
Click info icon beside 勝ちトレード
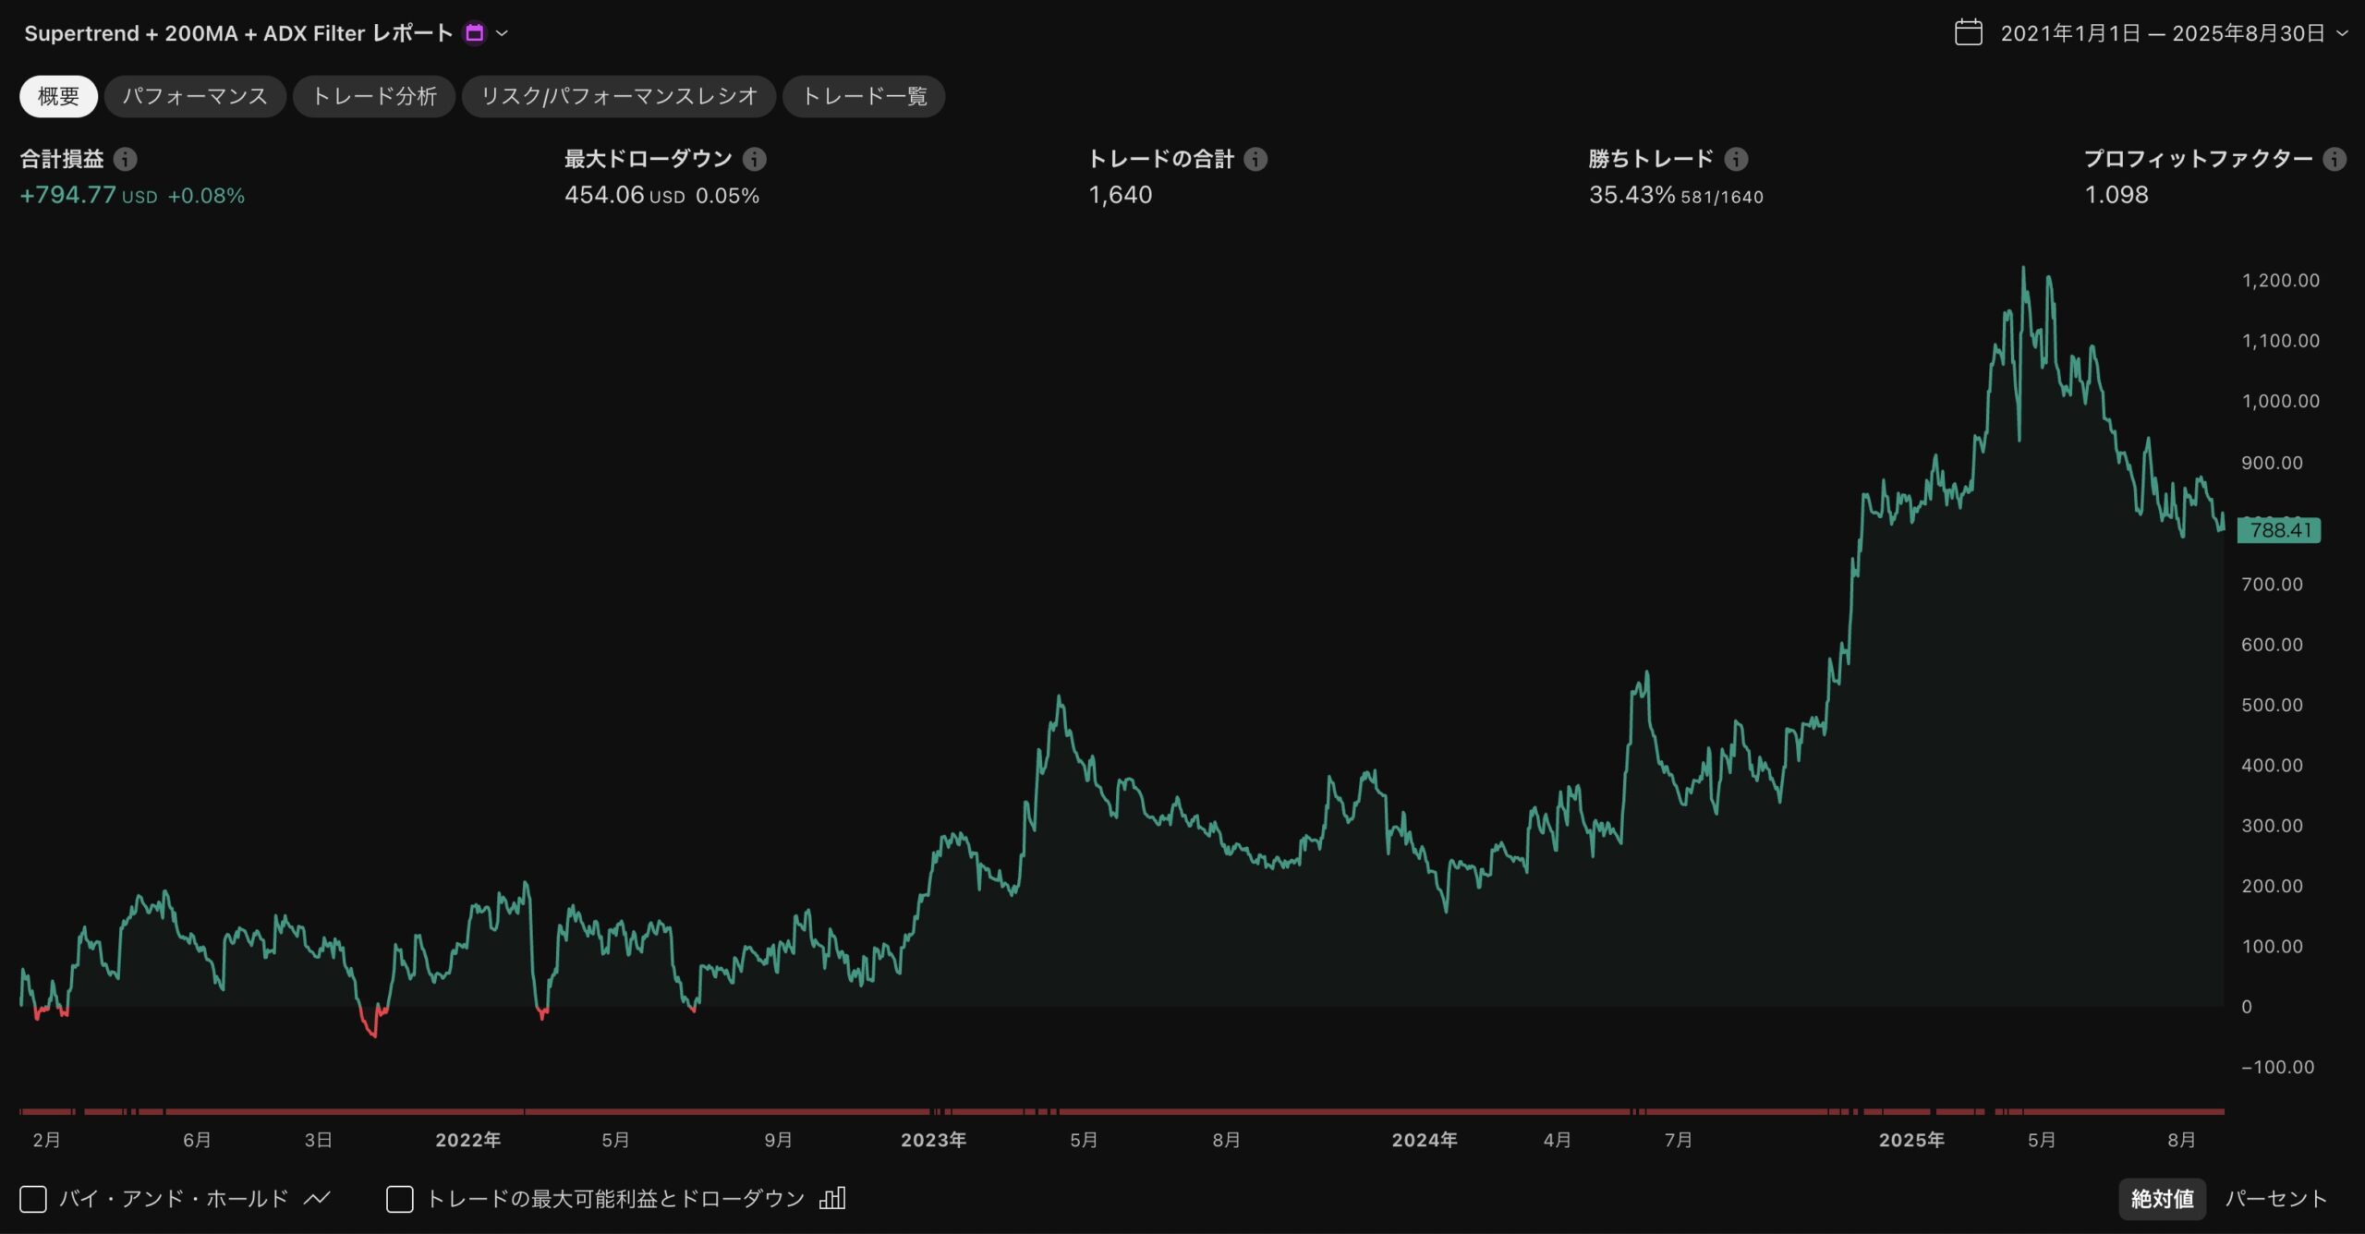tap(1736, 159)
